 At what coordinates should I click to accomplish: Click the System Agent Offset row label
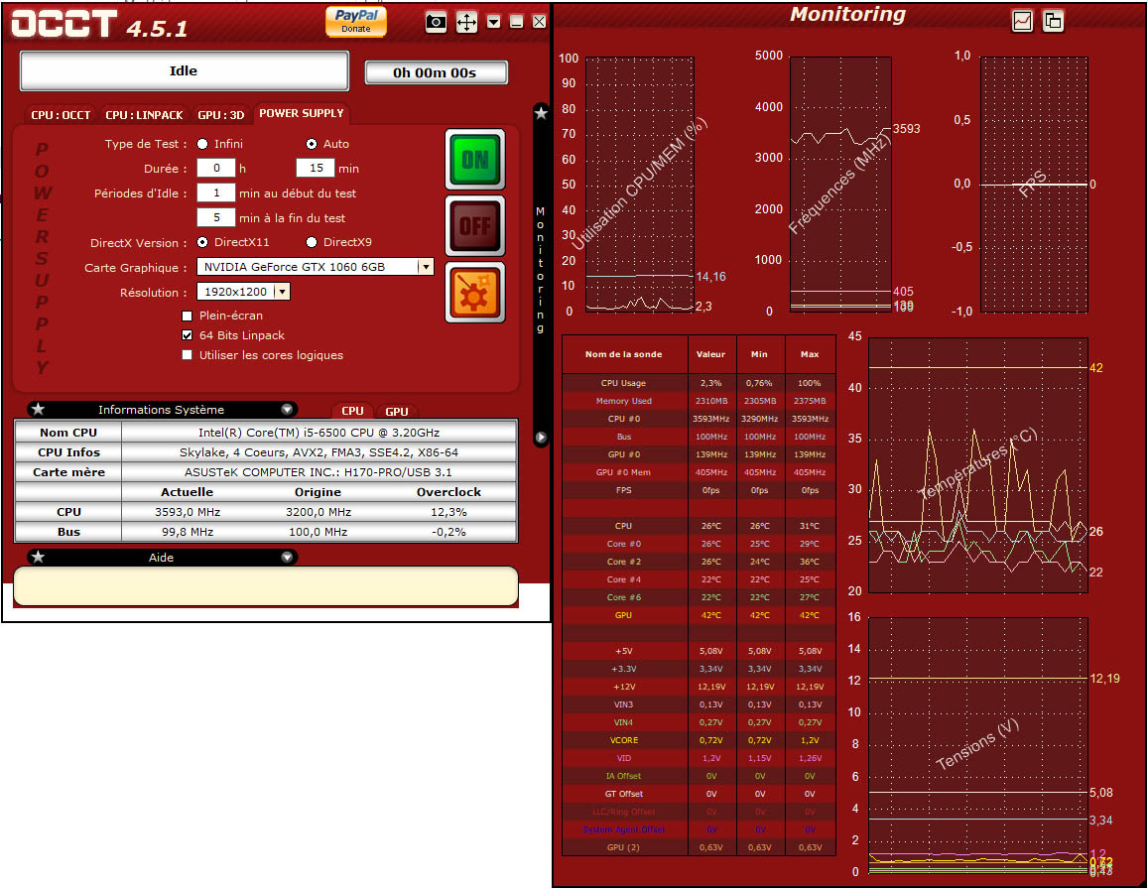pyautogui.click(x=624, y=830)
